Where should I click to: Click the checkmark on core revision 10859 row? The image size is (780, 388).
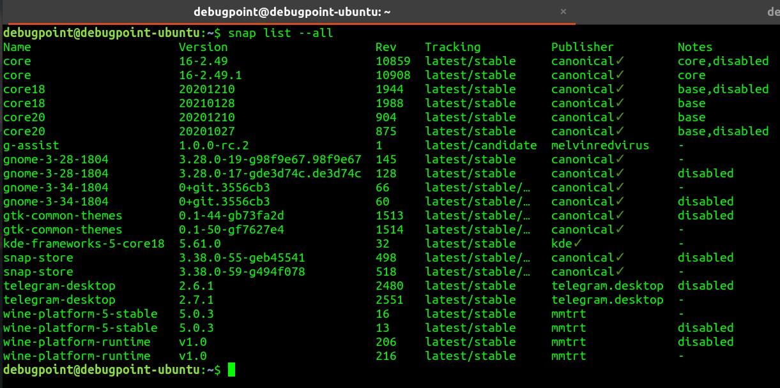[x=619, y=61]
